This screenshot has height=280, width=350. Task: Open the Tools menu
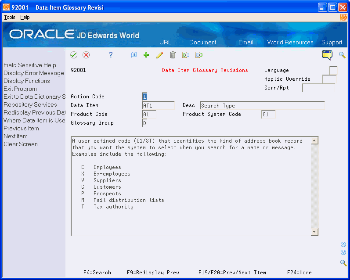[x=10, y=17]
